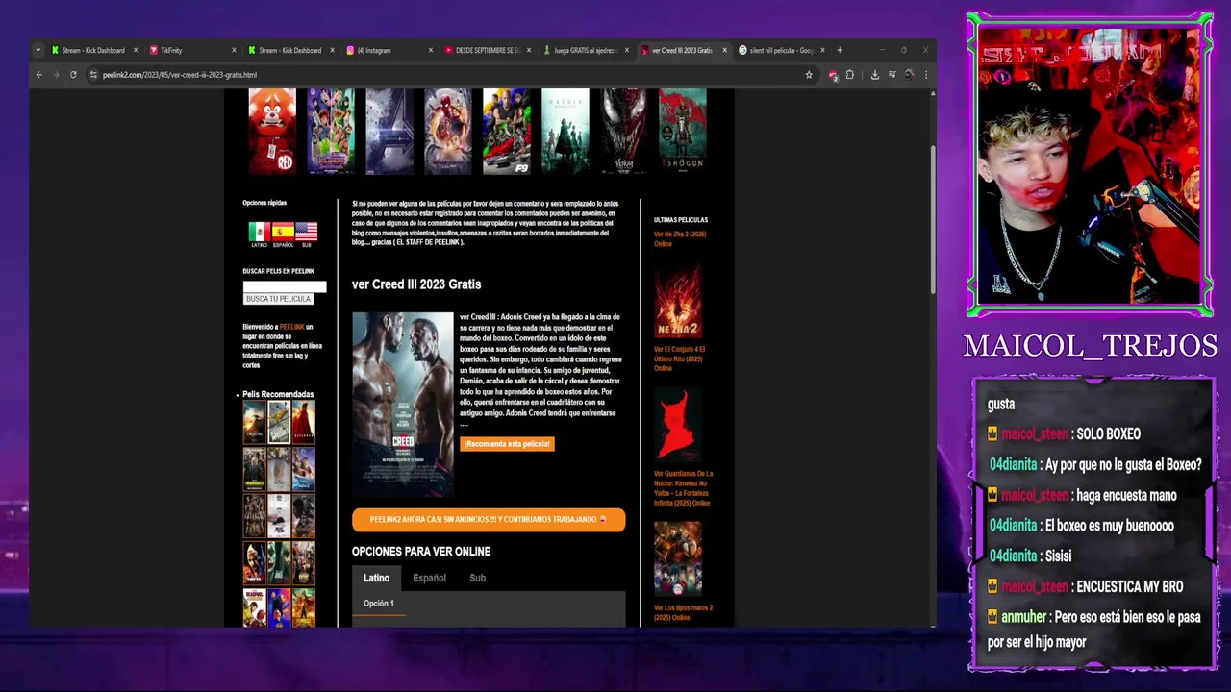Close the Instagram tab

point(430,50)
